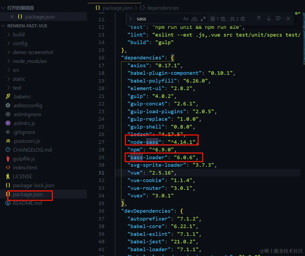Toggle Find in Selection icon
The image size is (305, 256).
pos(278,19)
